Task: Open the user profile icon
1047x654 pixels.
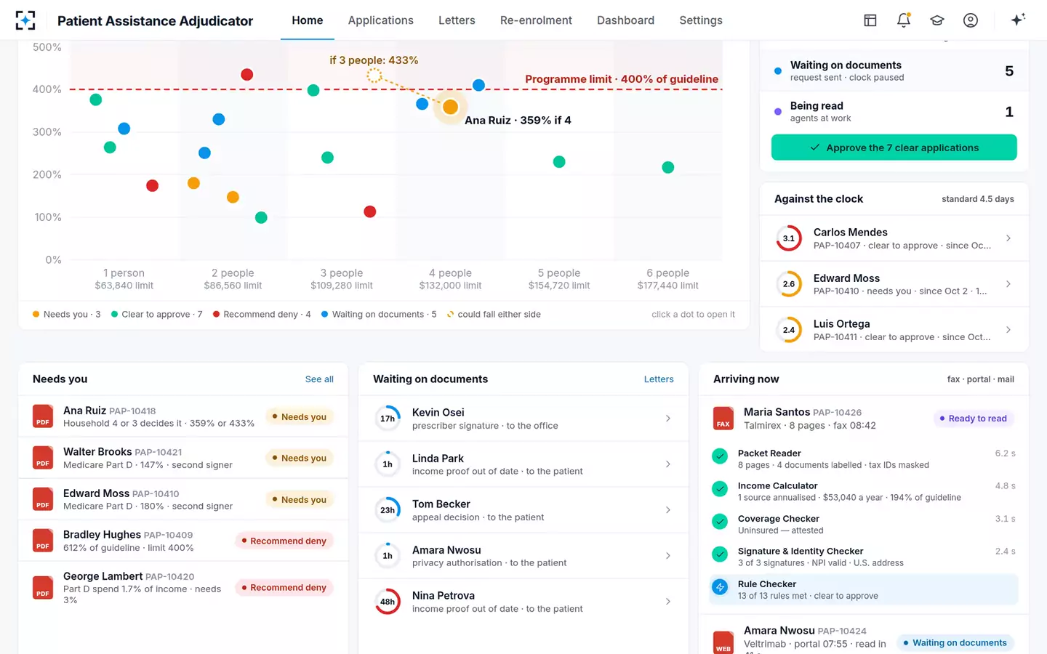Action: pos(971,20)
